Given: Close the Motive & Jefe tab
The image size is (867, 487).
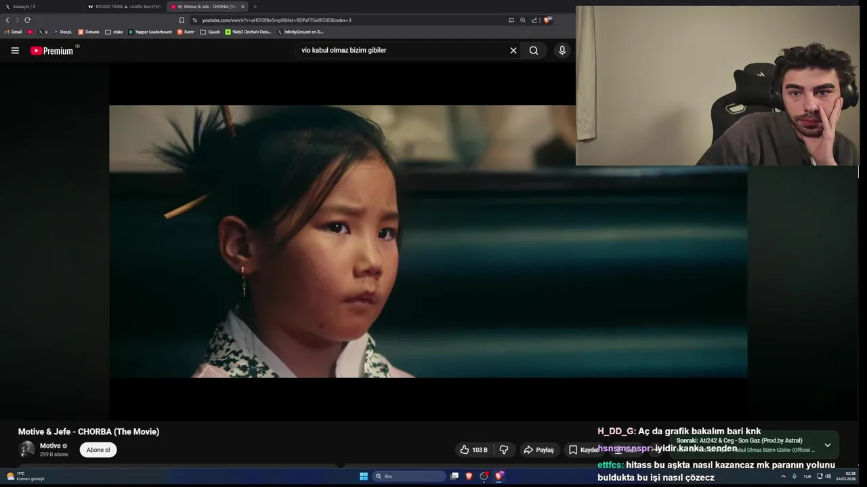Looking at the screenshot, I should (x=242, y=7).
